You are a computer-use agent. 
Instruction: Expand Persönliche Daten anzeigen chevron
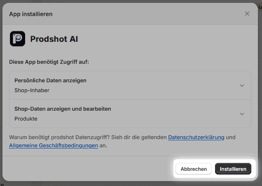pos(242,85)
